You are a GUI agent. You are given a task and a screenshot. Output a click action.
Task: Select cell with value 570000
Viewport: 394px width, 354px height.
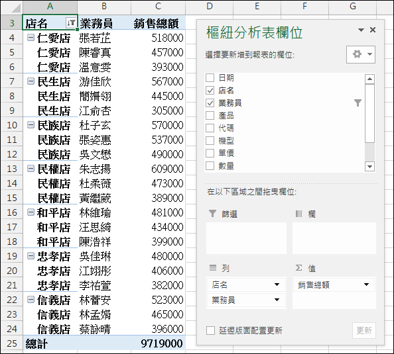point(158,125)
